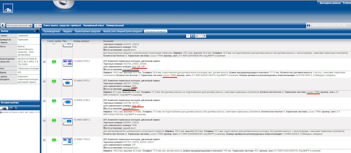Image resolution: width=351 pixels, height=153 pixels.
Task: Go to page 1 of results
Action: 189,36
